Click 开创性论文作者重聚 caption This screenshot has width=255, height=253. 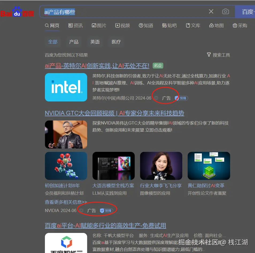point(207,193)
